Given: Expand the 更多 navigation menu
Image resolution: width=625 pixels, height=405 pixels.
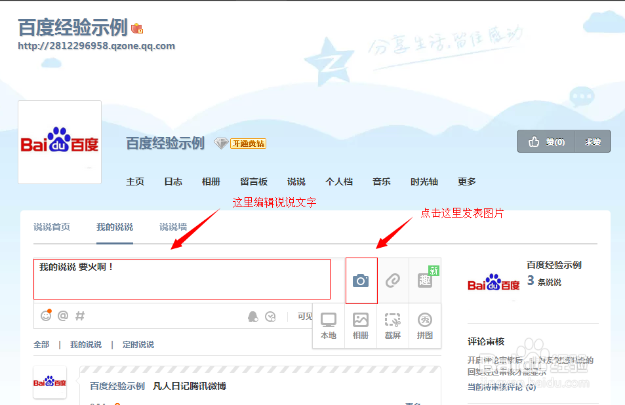Looking at the screenshot, I should tap(466, 182).
